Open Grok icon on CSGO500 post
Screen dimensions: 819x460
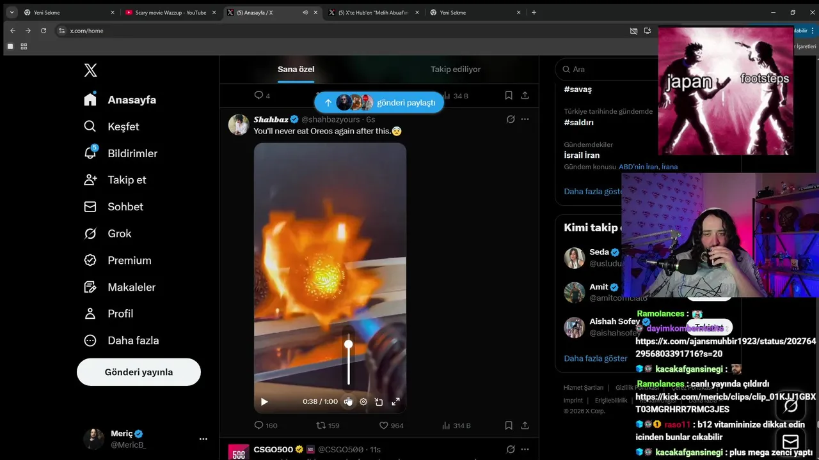pos(511,450)
